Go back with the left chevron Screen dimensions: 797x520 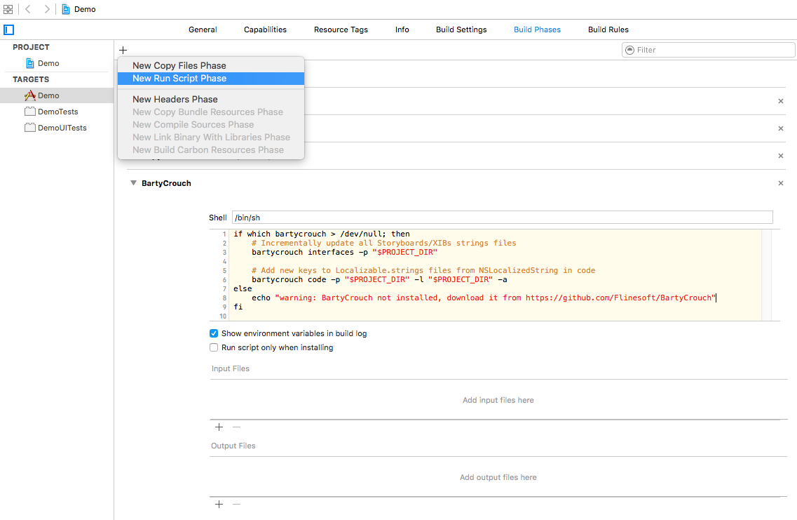[x=28, y=9]
